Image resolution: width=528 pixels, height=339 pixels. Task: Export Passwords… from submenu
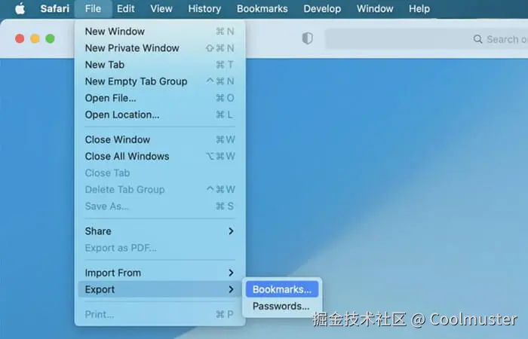pyautogui.click(x=282, y=306)
